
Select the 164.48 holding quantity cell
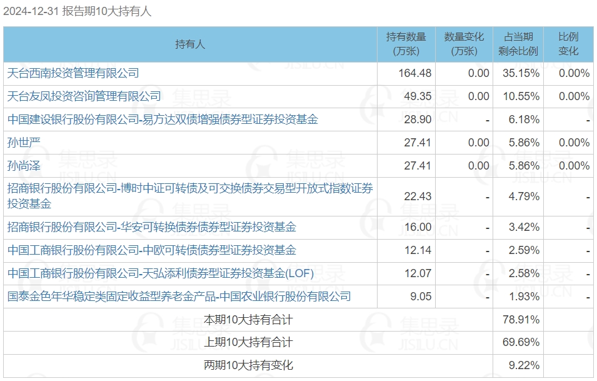coord(415,73)
